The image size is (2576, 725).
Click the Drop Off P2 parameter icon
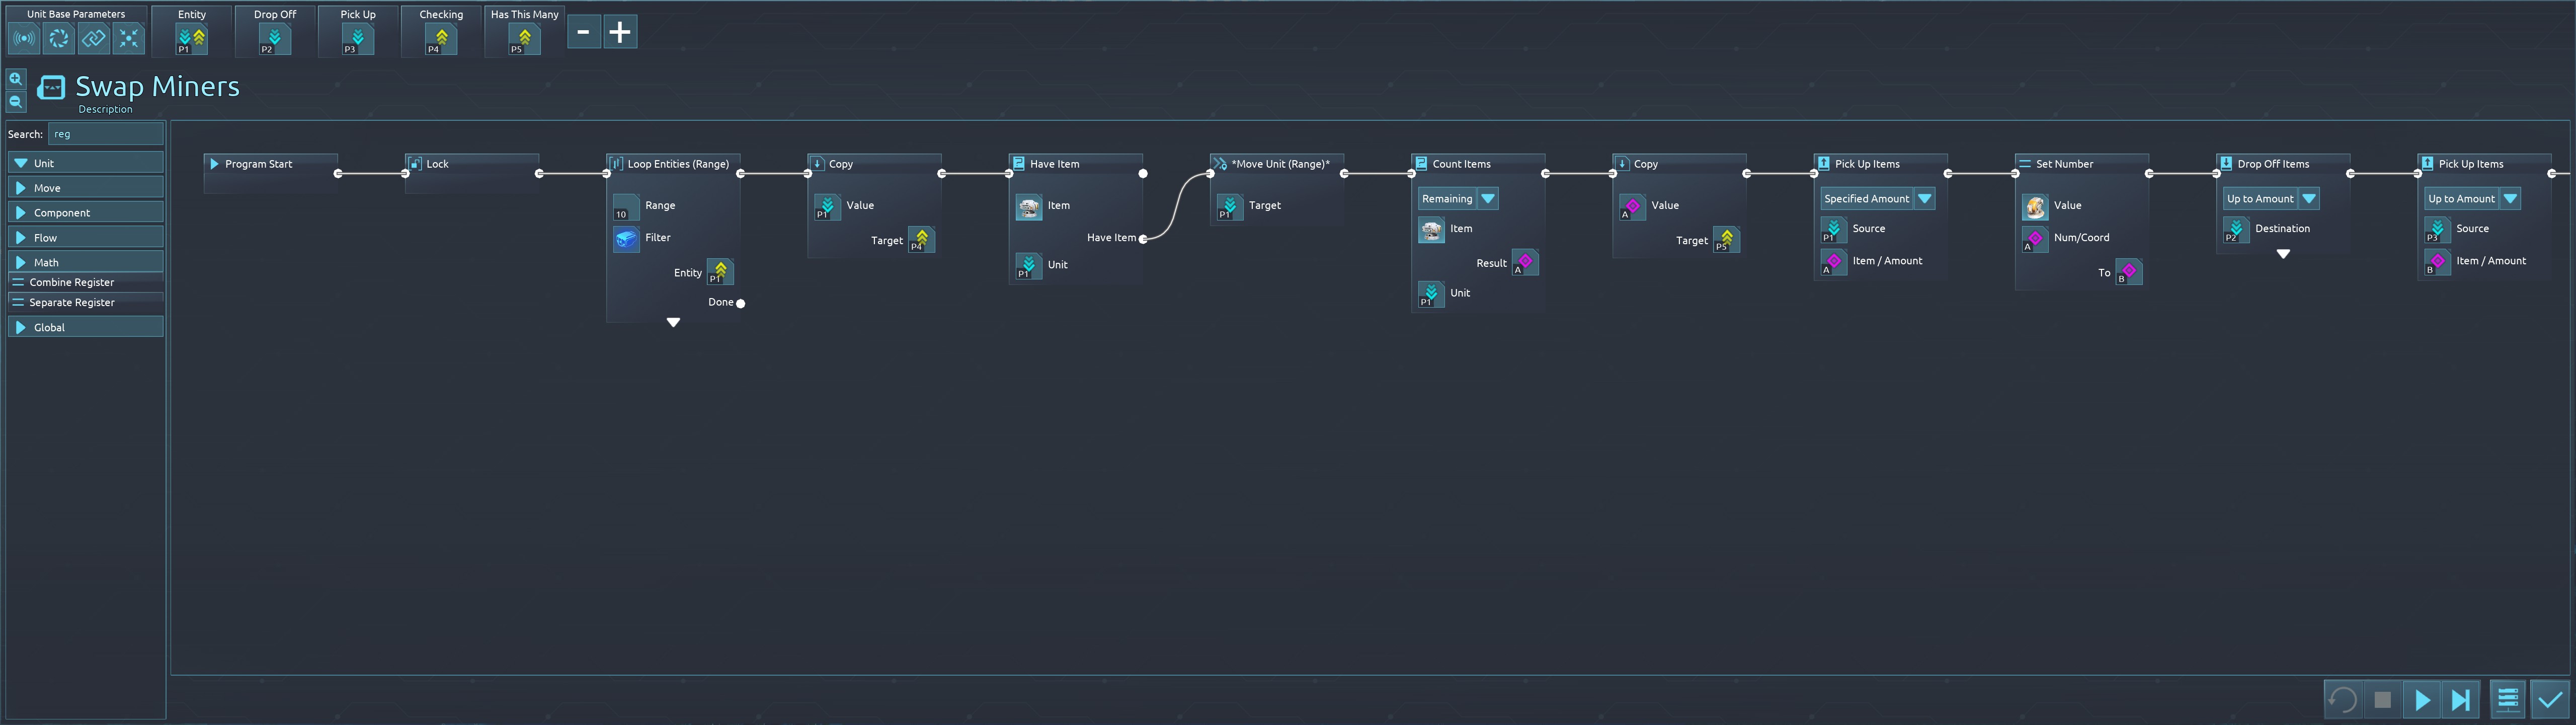pyautogui.click(x=274, y=39)
